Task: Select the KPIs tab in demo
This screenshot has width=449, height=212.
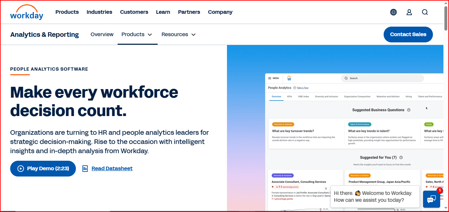Action: 289,97
